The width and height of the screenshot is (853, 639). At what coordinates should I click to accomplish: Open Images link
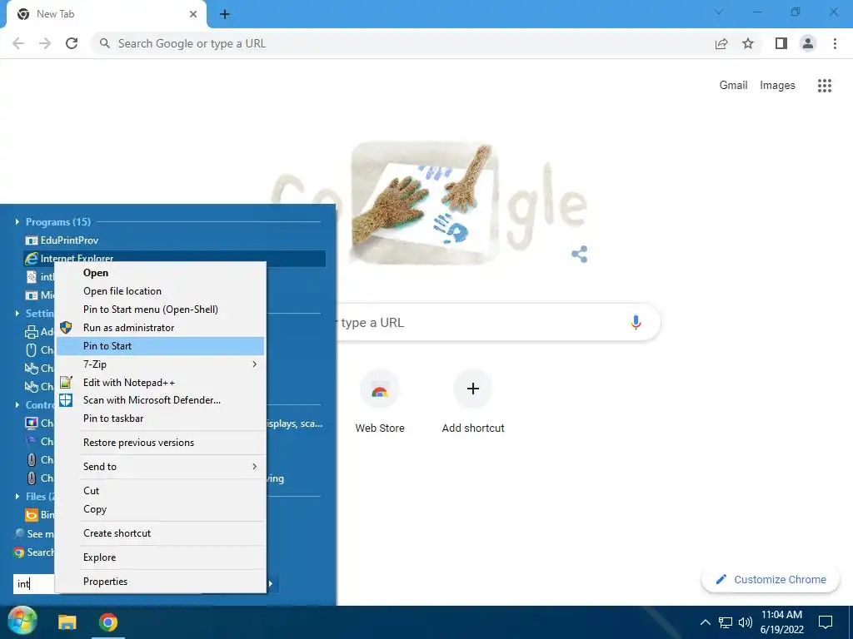tap(777, 86)
